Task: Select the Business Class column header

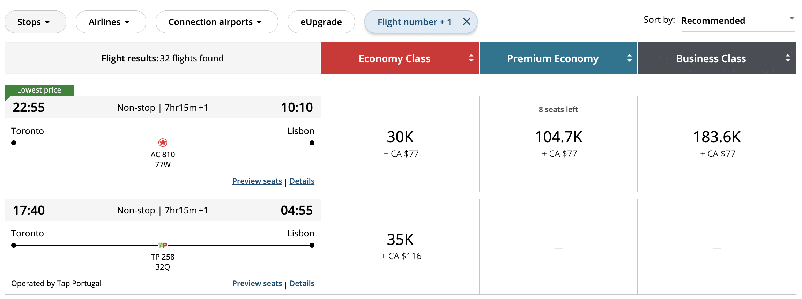Action: (x=711, y=58)
